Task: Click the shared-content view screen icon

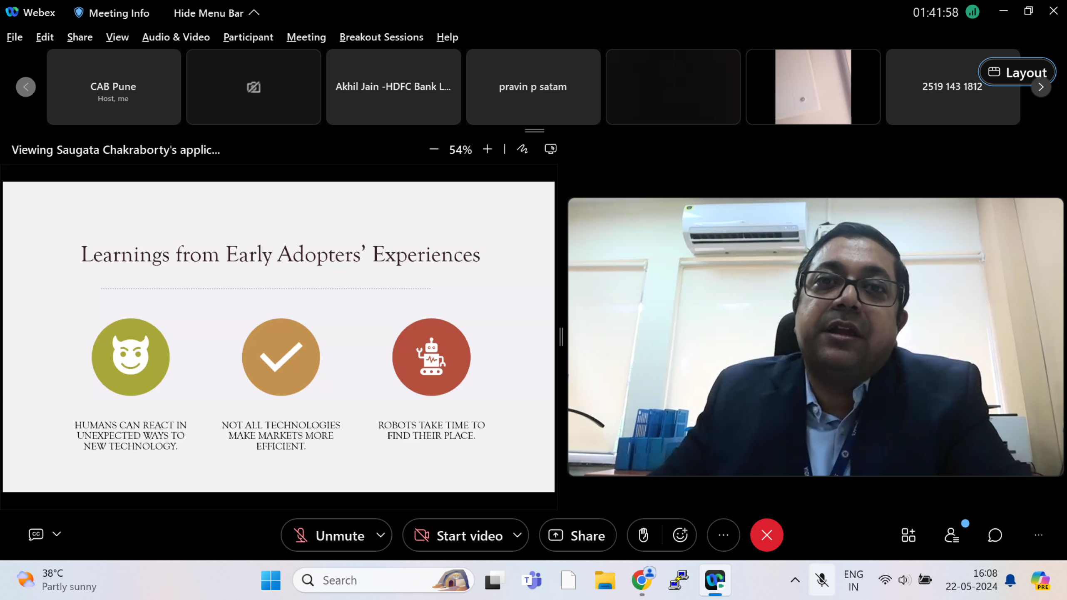Action: point(550,149)
